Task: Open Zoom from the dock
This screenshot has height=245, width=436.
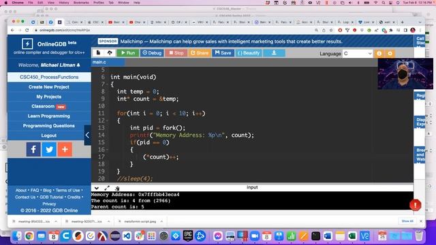Action: point(254,236)
